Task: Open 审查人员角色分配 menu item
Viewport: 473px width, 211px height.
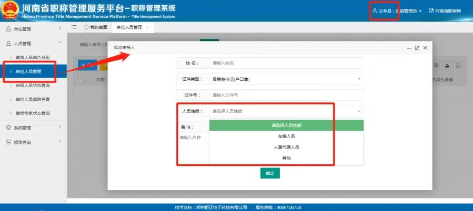Action: pos(33,57)
